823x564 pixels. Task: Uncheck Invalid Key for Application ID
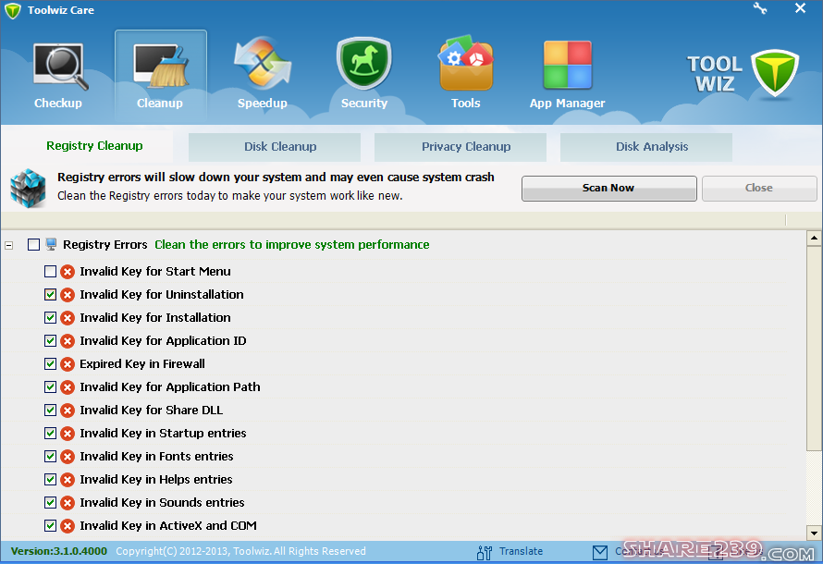(50, 340)
